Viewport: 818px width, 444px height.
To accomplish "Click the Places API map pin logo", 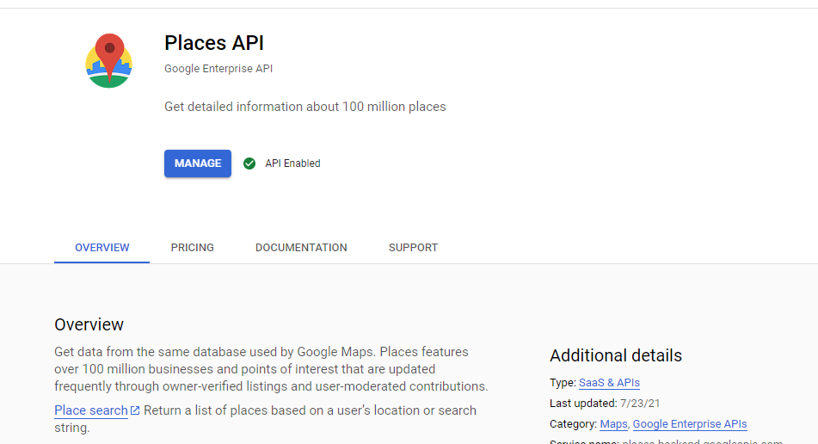I will (109, 60).
